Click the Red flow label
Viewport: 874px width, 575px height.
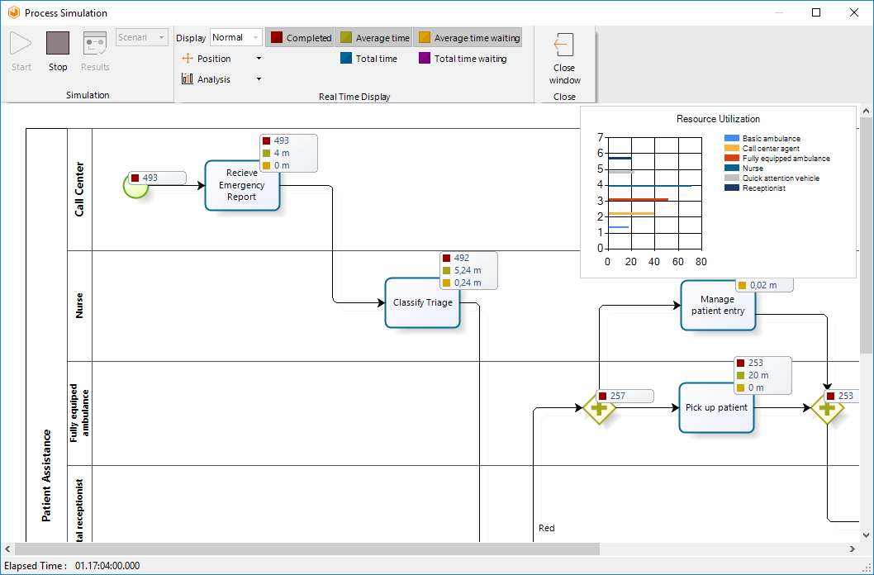[x=546, y=528]
